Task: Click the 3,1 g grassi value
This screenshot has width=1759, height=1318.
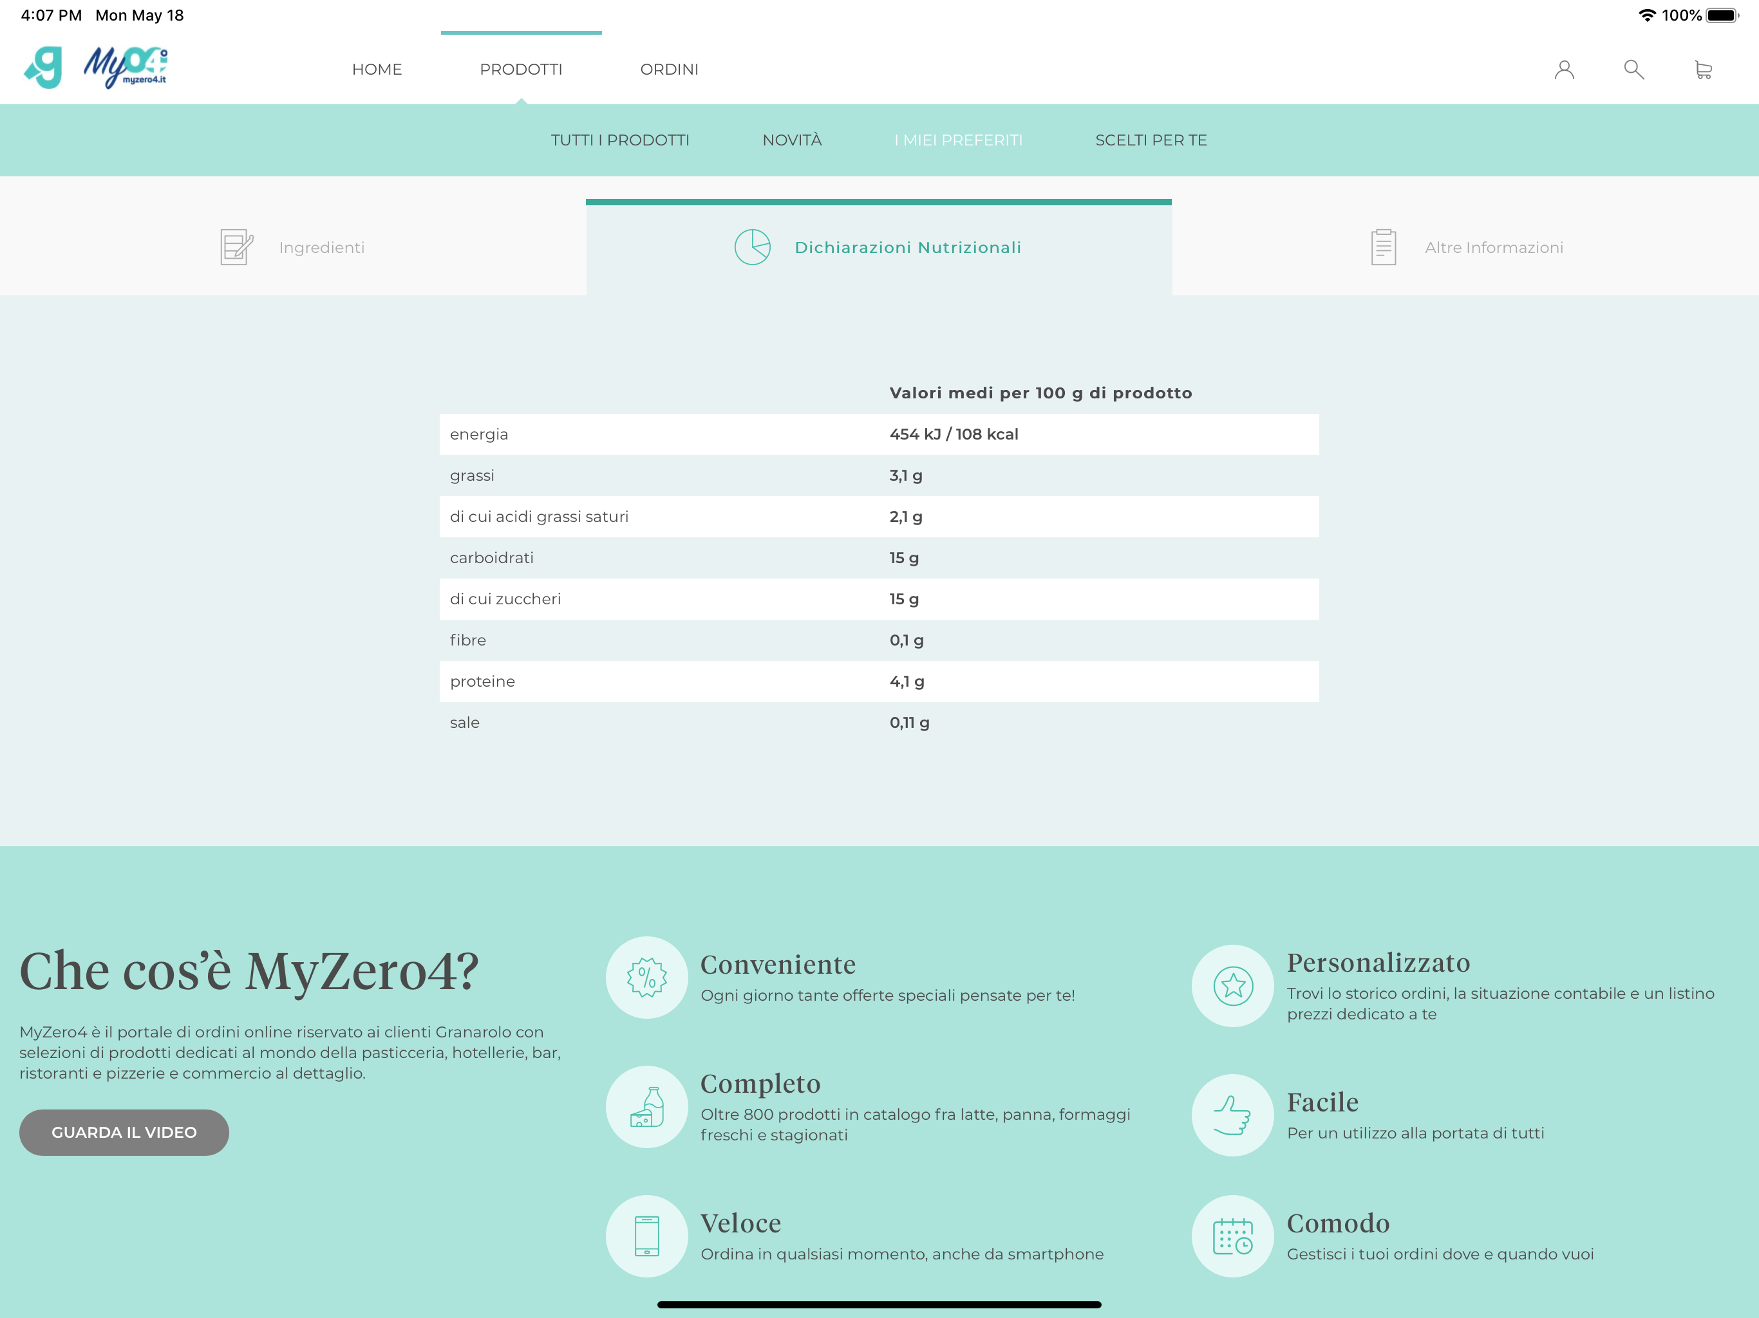Action: coord(906,476)
